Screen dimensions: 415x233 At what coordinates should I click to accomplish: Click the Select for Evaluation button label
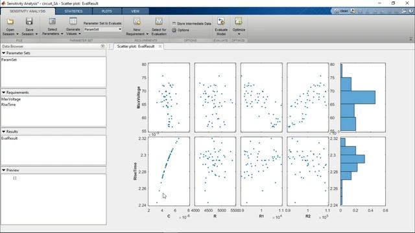[x=159, y=32]
